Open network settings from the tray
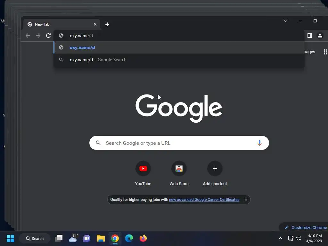This screenshot has height=246, width=328. (x=291, y=238)
